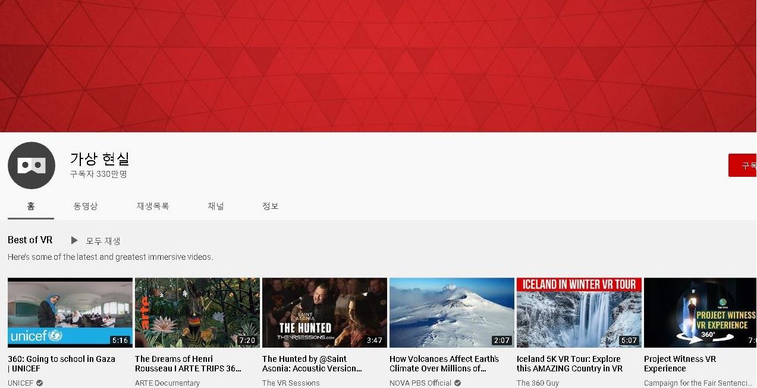Click subscriber count 구독자 330만명
The width and height of the screenshot is (757, 388).
(98, 174)
